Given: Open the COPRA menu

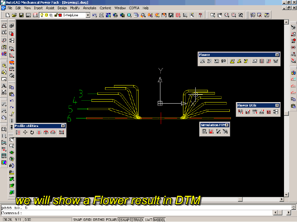Looking at the screenshot, I should coord(134,8).
